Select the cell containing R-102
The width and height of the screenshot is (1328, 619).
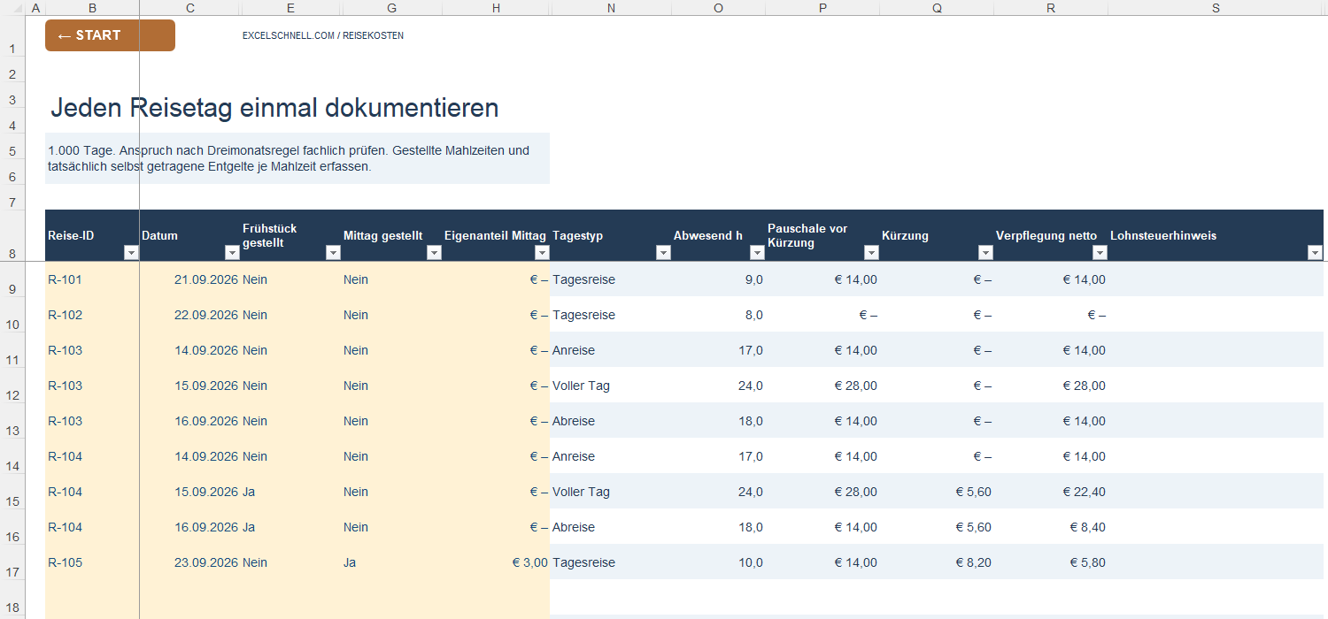pos(92,315)
